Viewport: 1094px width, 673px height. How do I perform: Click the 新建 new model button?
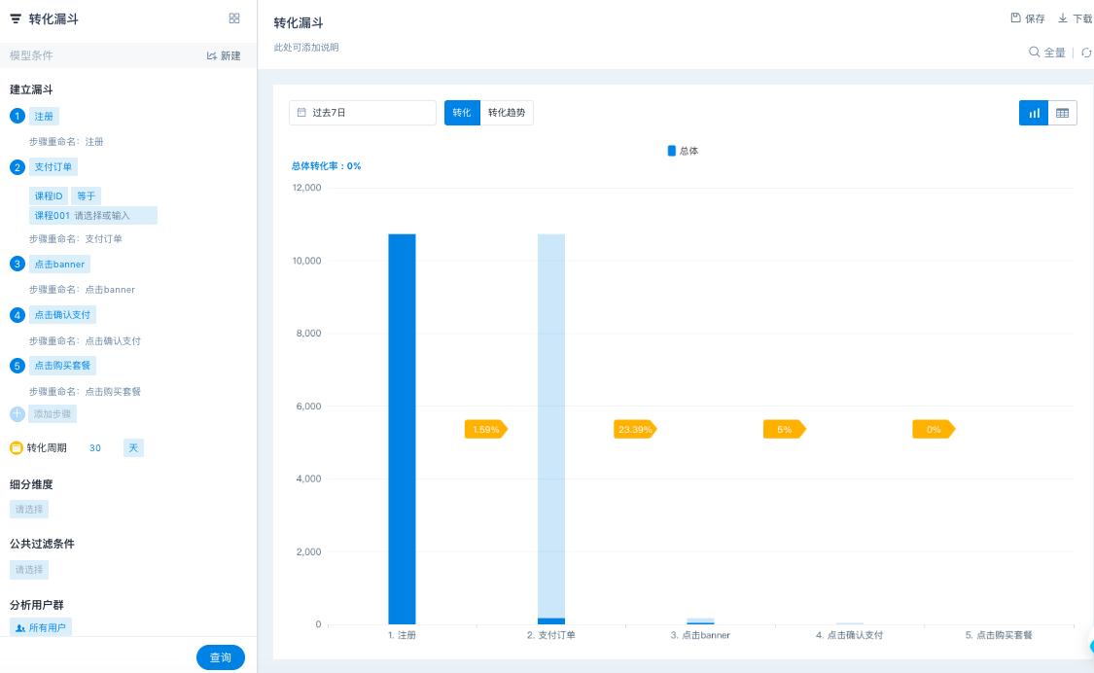pos(224,55)
